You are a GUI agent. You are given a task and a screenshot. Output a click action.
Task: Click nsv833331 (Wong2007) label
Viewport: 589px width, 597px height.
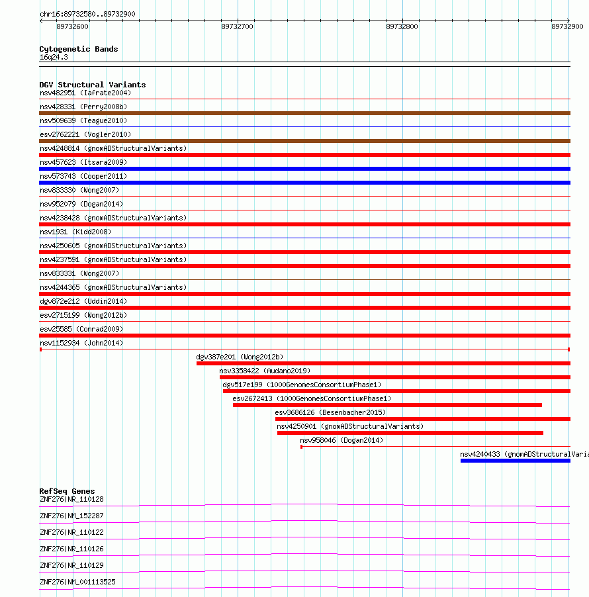pyautogui.click(x=79, y=274)
